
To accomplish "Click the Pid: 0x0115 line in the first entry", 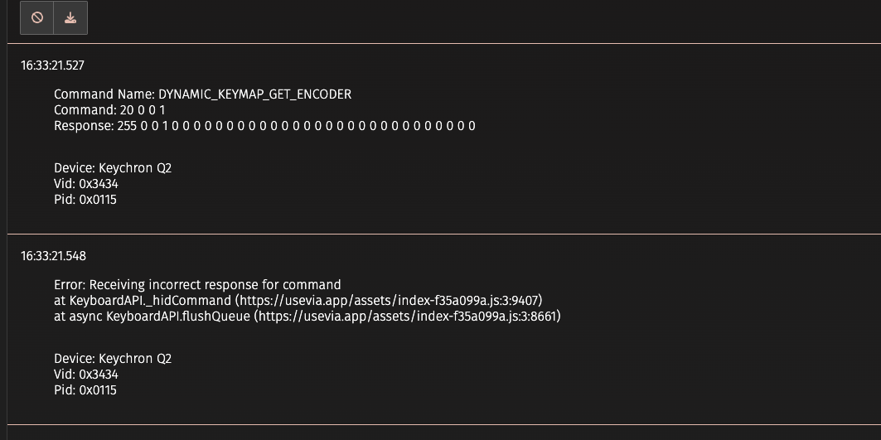I will (x=85, y=200).
